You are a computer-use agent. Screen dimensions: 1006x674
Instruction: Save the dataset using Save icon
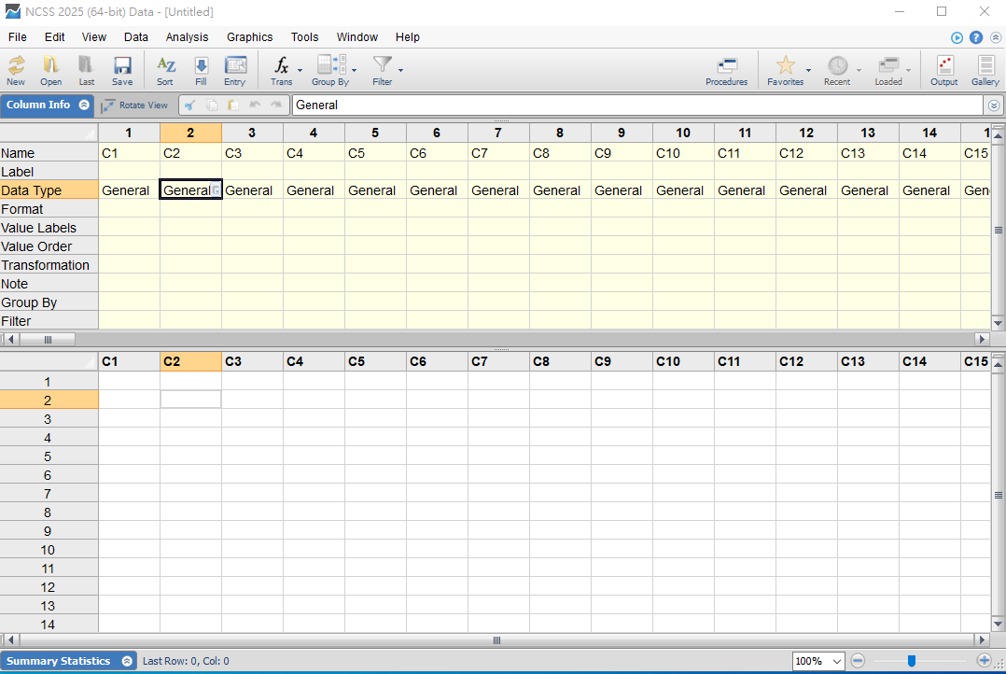[x=122, y=70]
